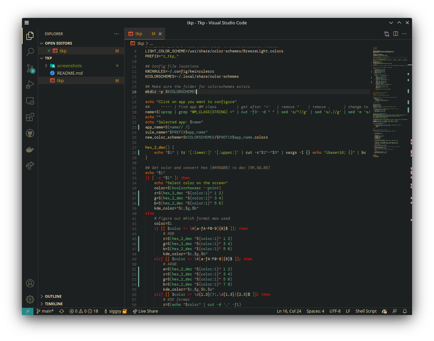The width and height of the screenshot is (434, 341).
Task: Click the siggsy account status item
Action: point(115,311)
